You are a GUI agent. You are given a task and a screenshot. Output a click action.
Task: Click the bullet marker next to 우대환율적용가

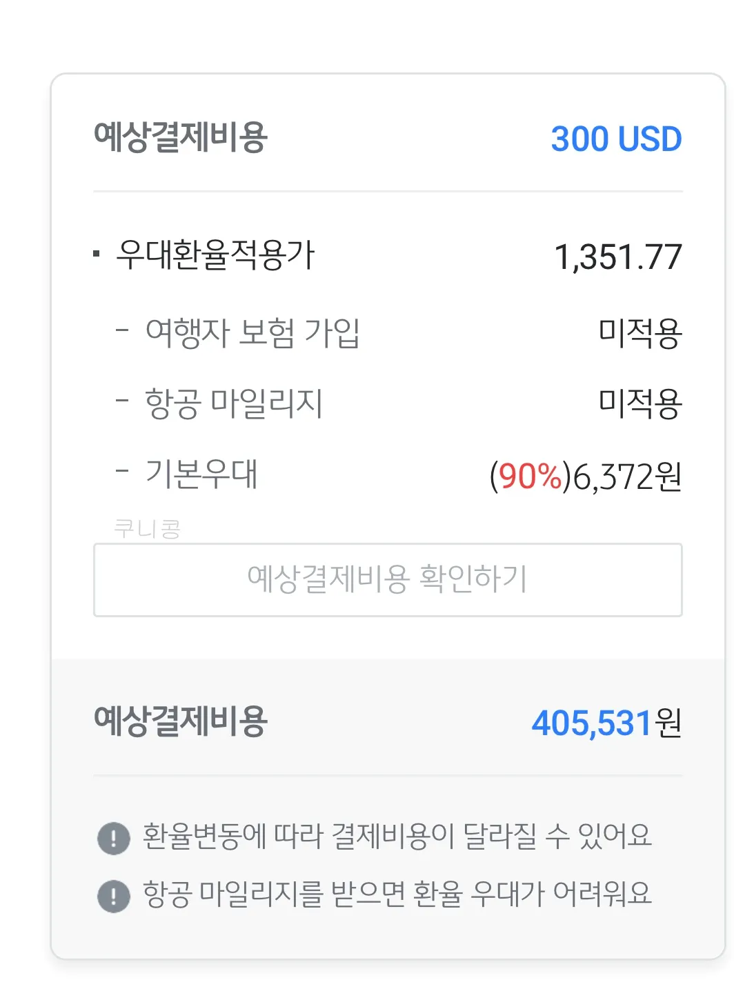[x=96, y=254]
